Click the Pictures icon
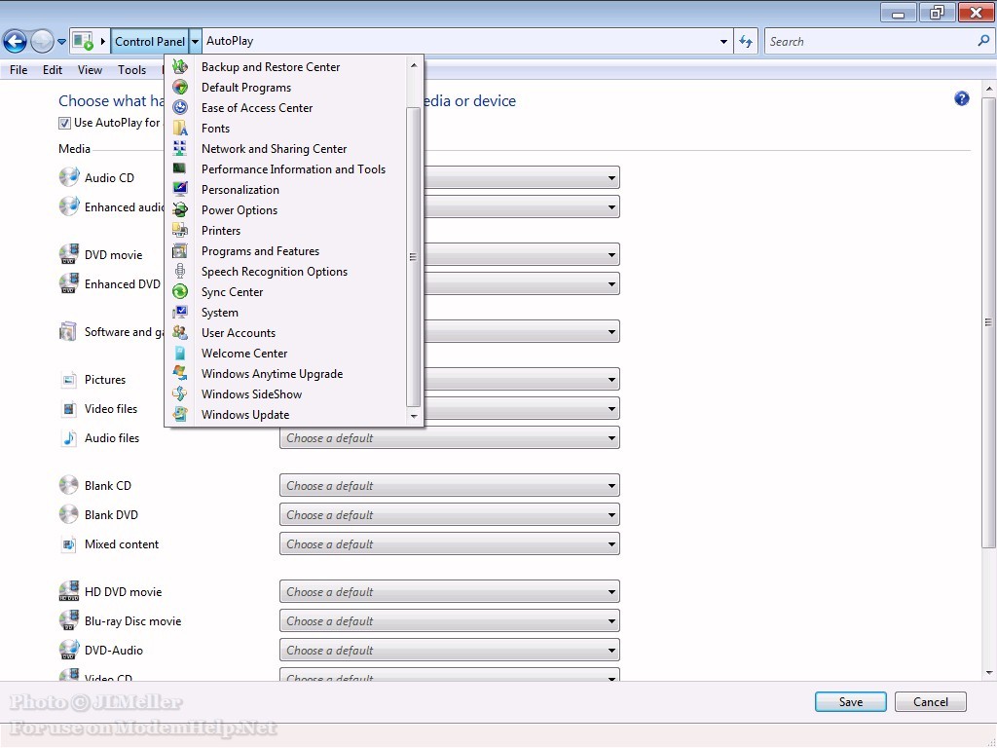Viewport: 997px width, 748px height. [69, 380]
